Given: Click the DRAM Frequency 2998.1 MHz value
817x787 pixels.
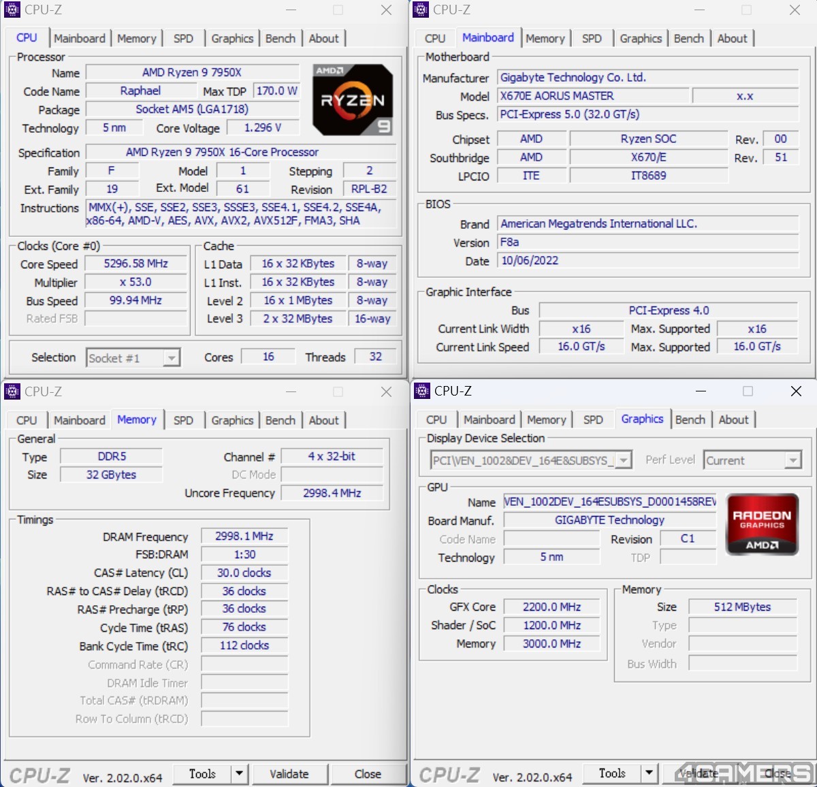Looking at the screenshot, I should (244, 536).
